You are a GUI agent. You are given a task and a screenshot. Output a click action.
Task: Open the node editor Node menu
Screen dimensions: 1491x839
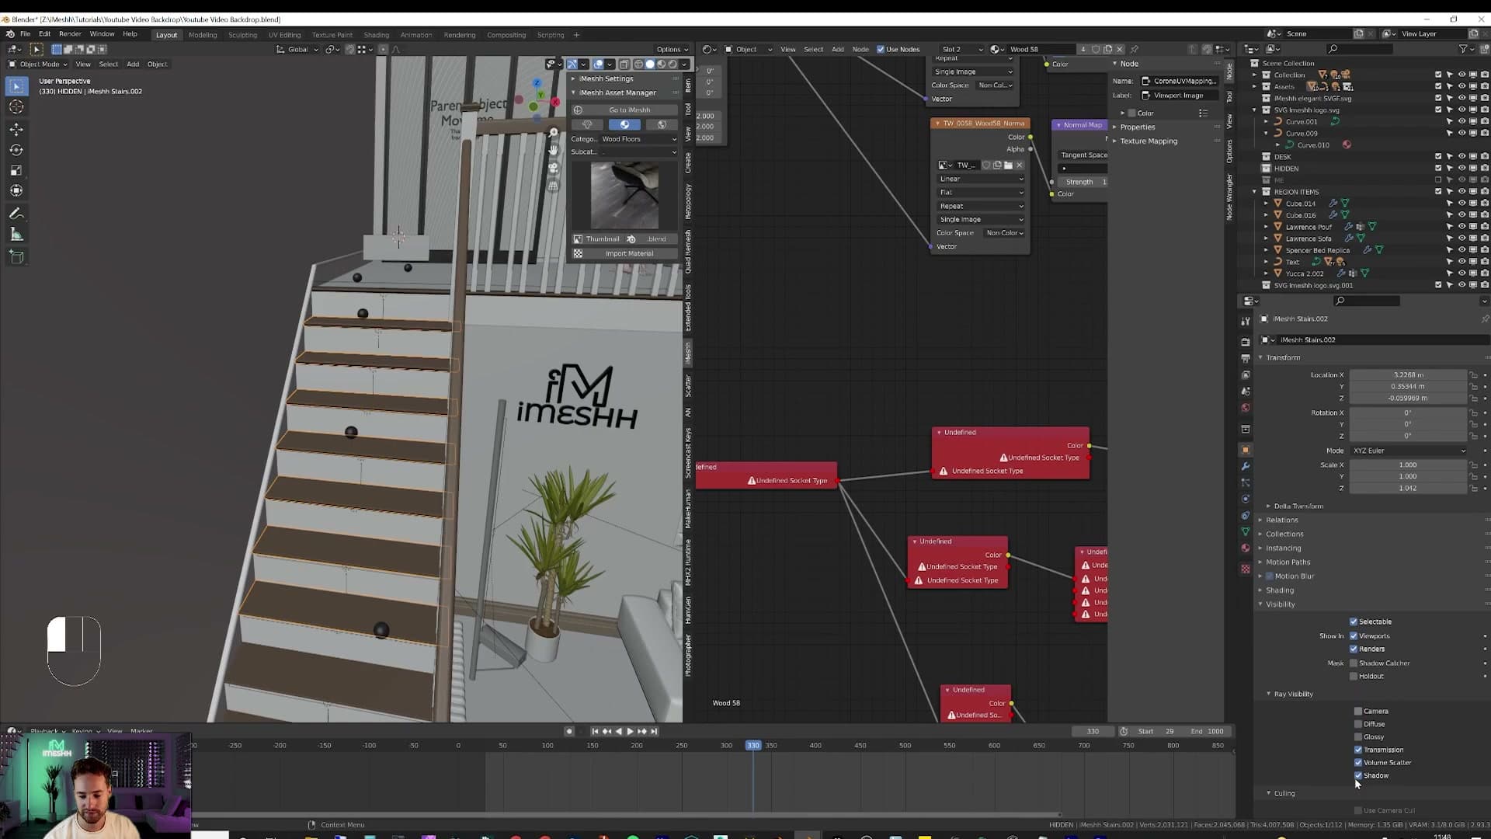coord(860,49)
